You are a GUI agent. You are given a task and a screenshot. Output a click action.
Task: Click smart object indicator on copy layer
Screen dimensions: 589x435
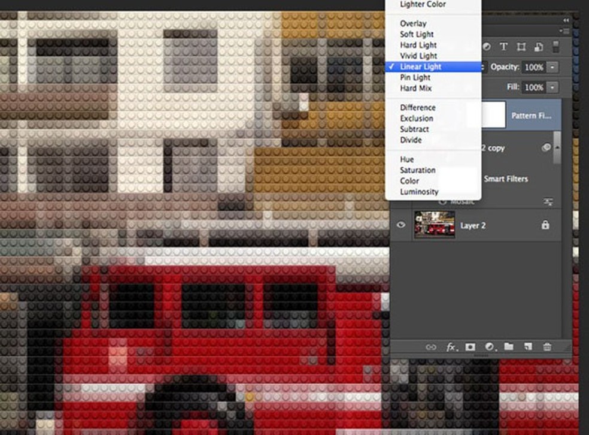pos(546,147)
